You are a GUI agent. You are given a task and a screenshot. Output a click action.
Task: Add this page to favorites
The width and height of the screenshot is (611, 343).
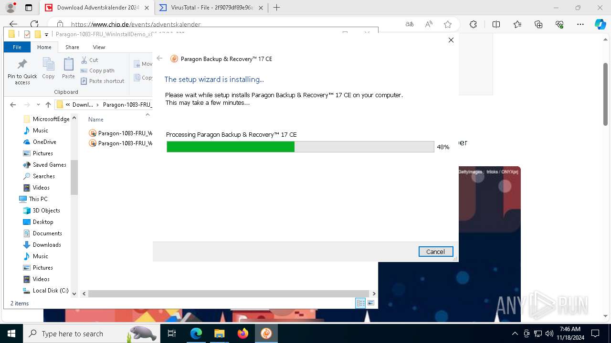pyautogui.click(x=448, y=24)
